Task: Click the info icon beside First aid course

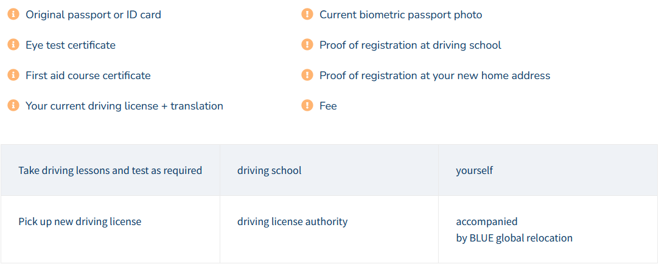Action: point(13,75)
